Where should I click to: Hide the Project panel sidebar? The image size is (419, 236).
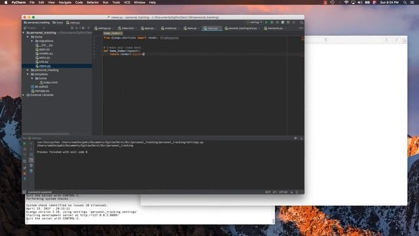(89, 28)
